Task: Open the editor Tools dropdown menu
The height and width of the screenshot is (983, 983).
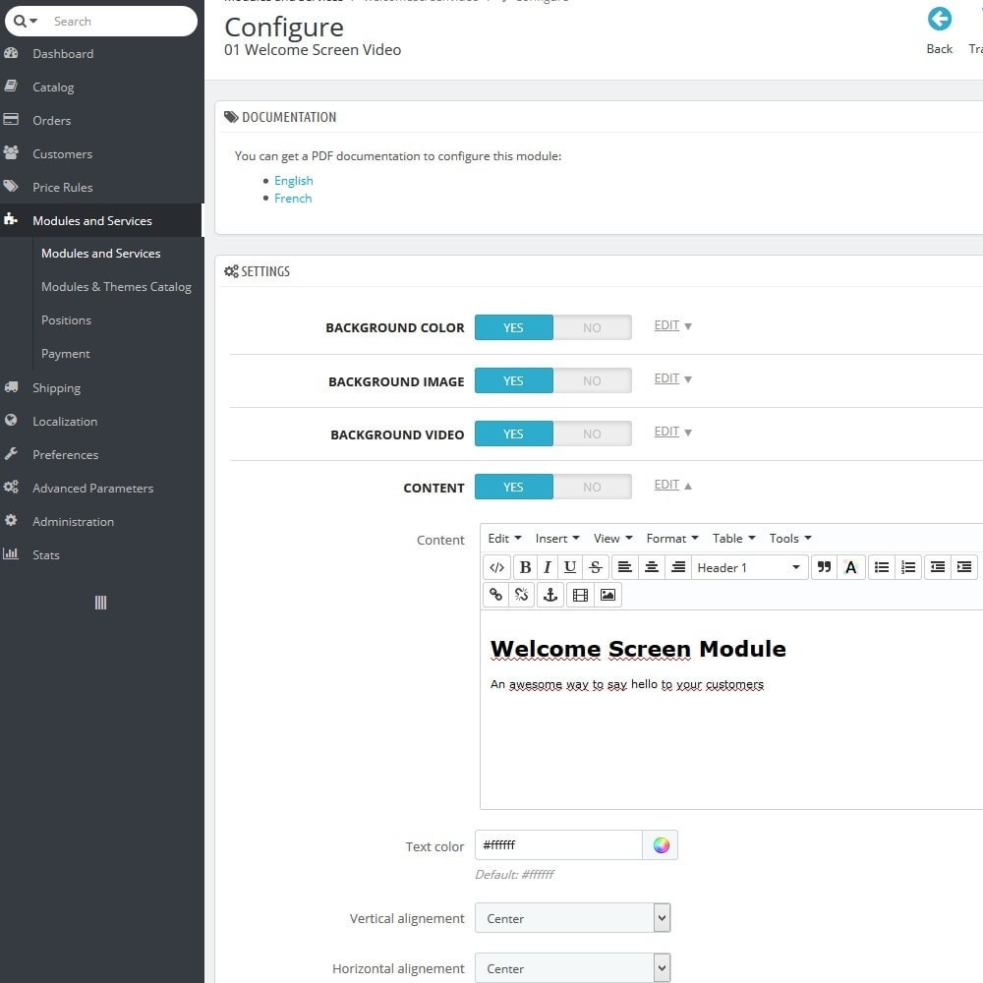Action: click(790, 539)
